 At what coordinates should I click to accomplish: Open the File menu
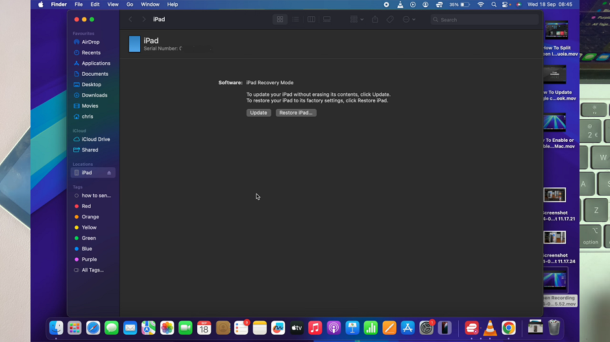pos(79,5)
